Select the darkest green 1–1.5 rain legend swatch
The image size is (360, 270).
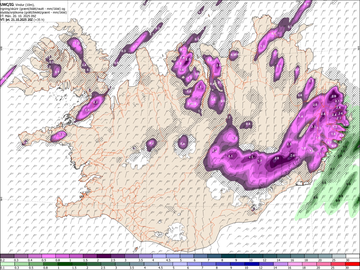(65, 264)
